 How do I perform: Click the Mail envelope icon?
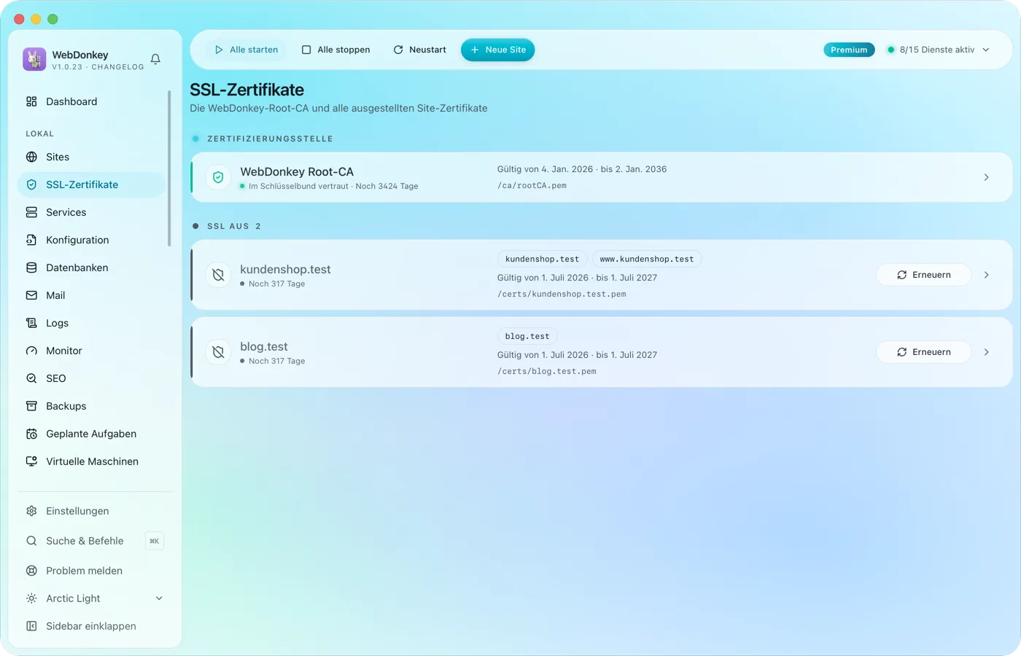(31, 295)
